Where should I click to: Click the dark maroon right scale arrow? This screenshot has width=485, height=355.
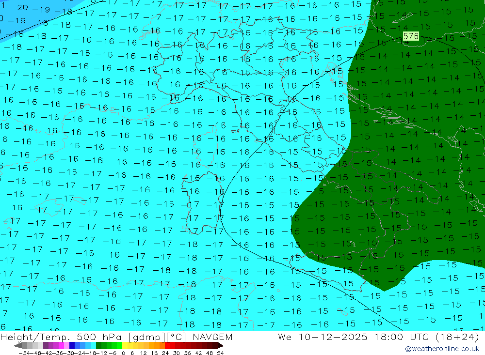coord(221,345)
